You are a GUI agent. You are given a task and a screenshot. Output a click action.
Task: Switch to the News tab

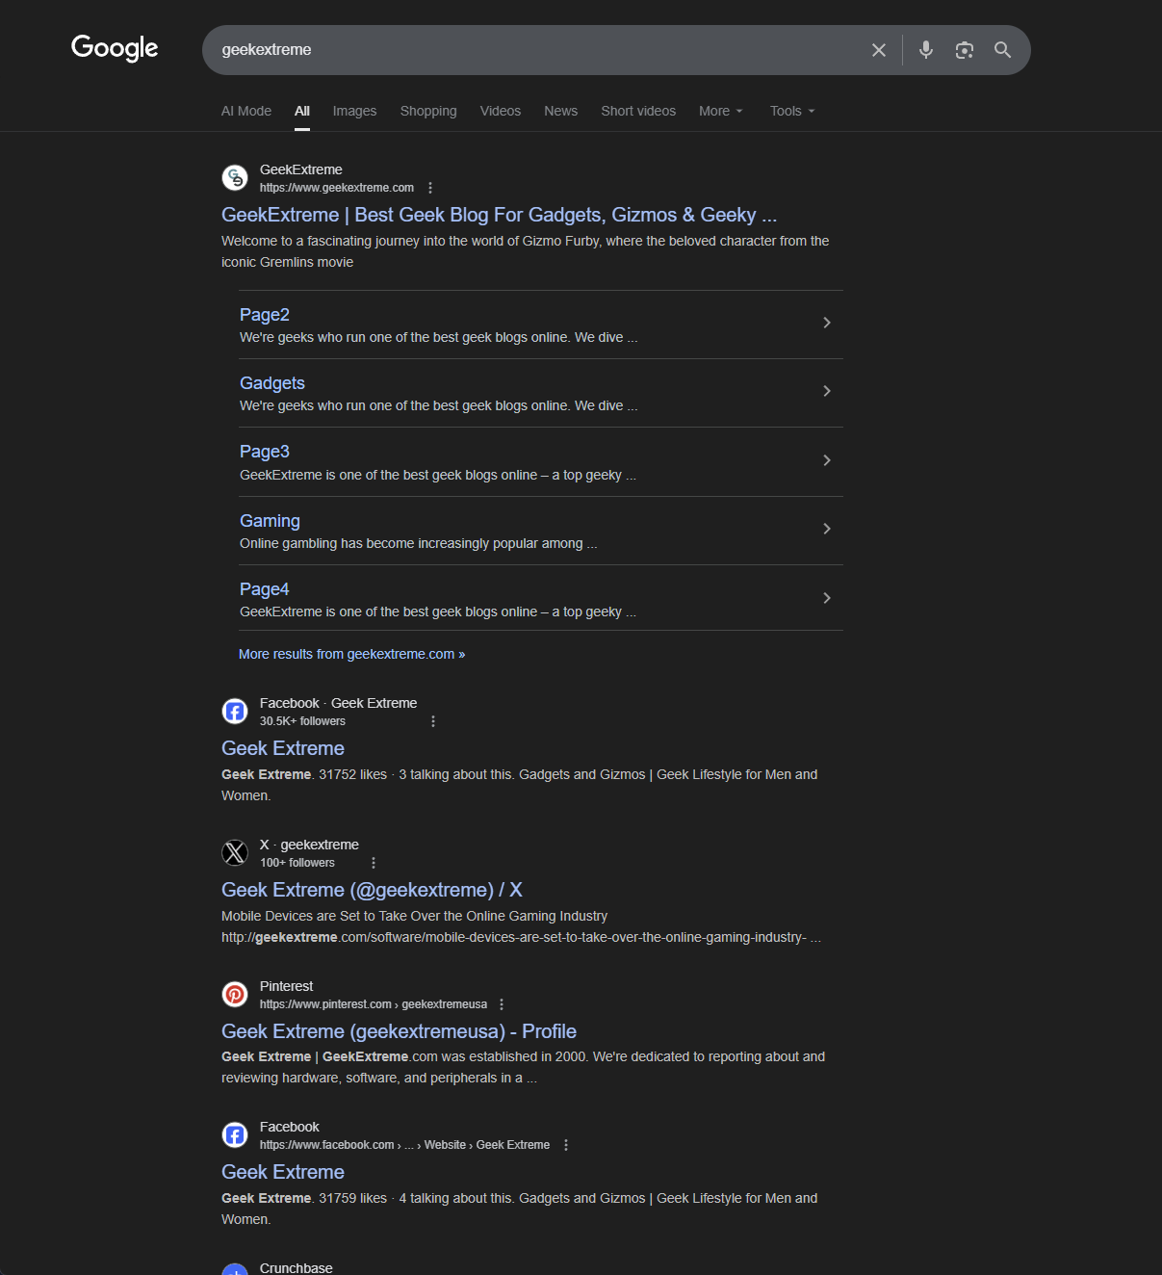pos(560,111)
